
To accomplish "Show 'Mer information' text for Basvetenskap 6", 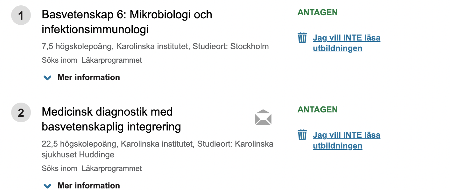I will [89, 77].
